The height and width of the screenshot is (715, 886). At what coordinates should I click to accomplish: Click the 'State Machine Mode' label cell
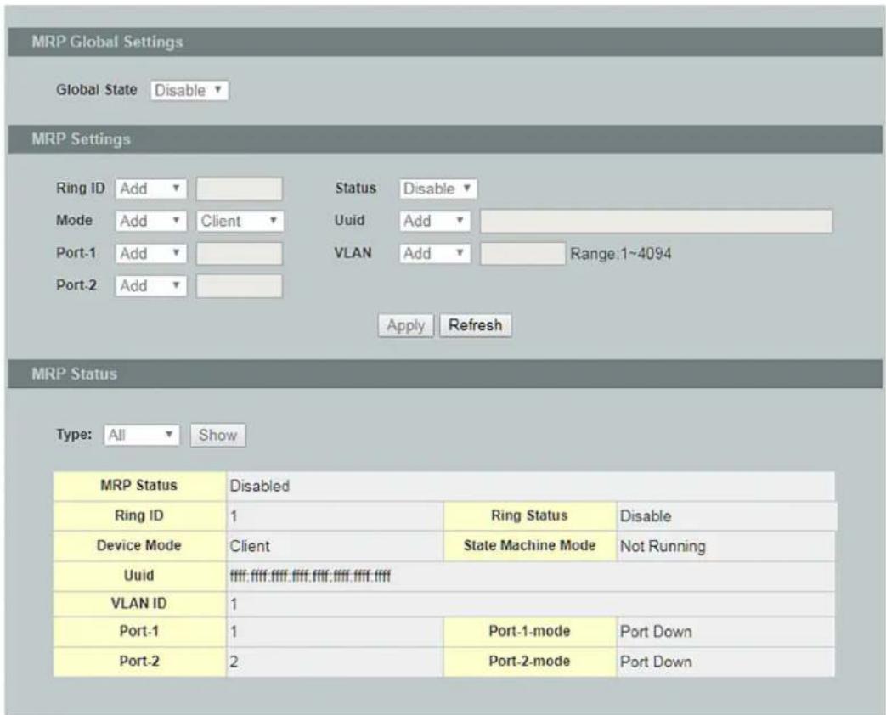[530, 545]
